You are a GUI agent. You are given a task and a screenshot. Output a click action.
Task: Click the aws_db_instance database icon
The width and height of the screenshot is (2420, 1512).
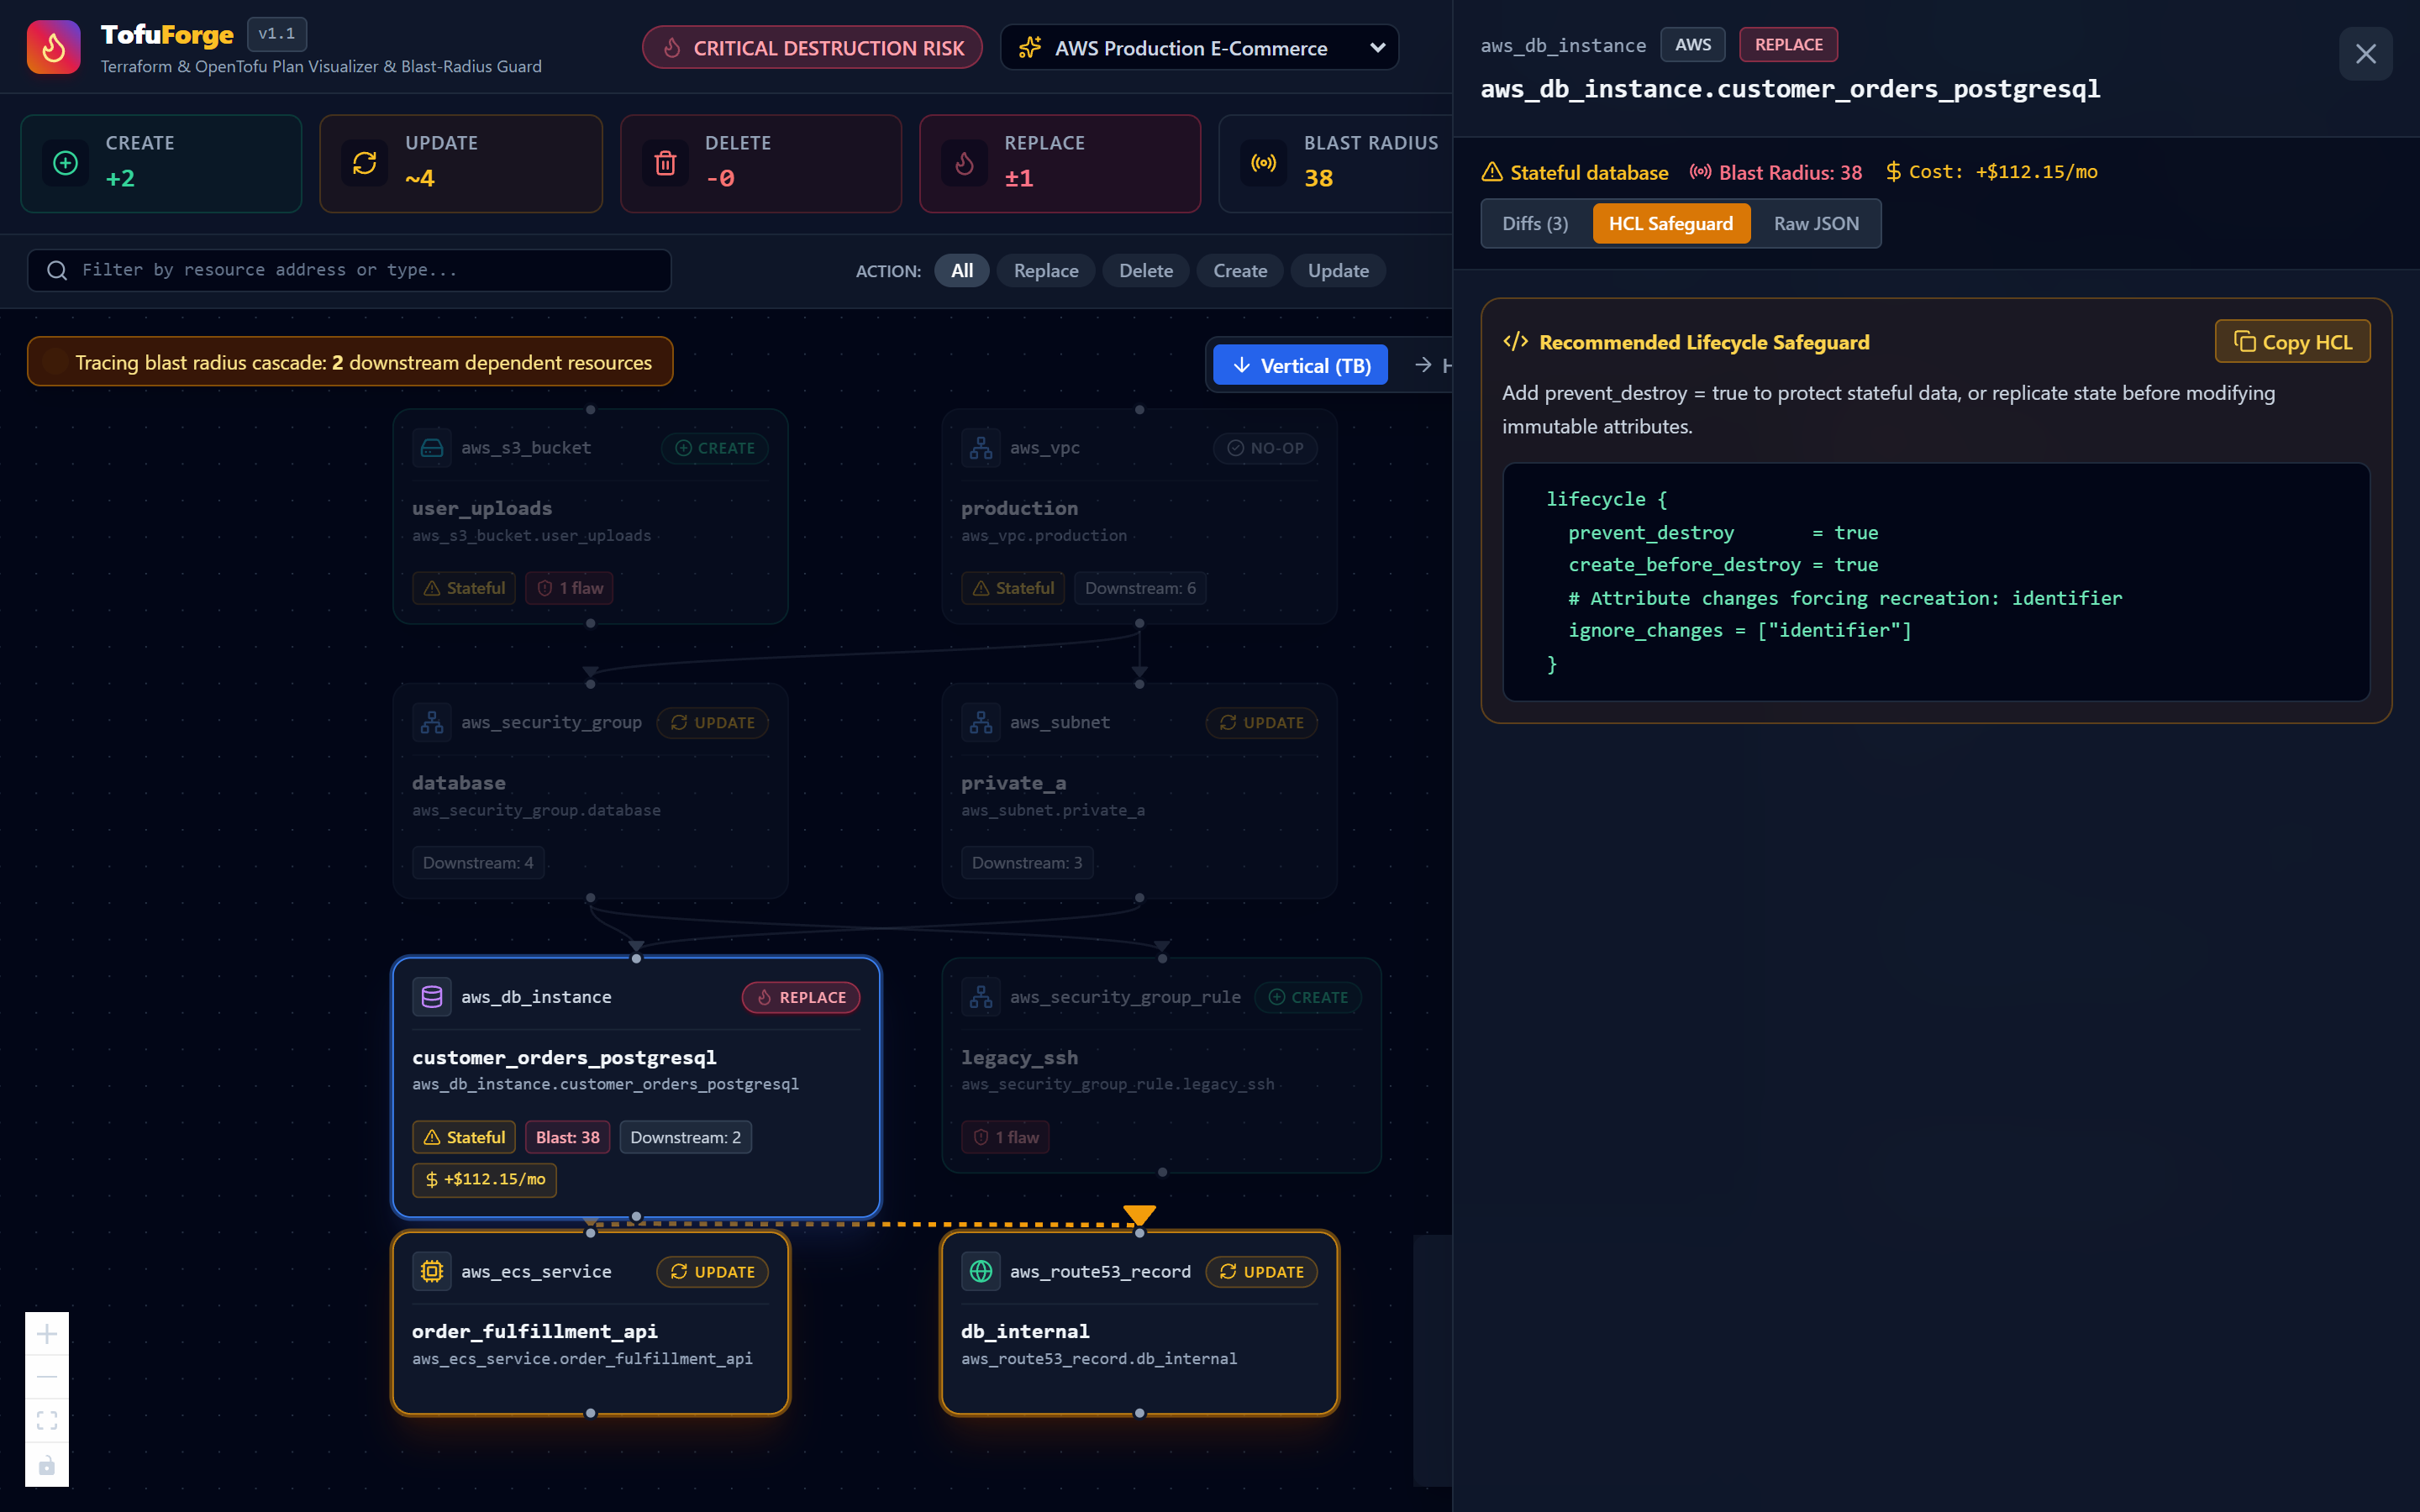pos(432,996)
